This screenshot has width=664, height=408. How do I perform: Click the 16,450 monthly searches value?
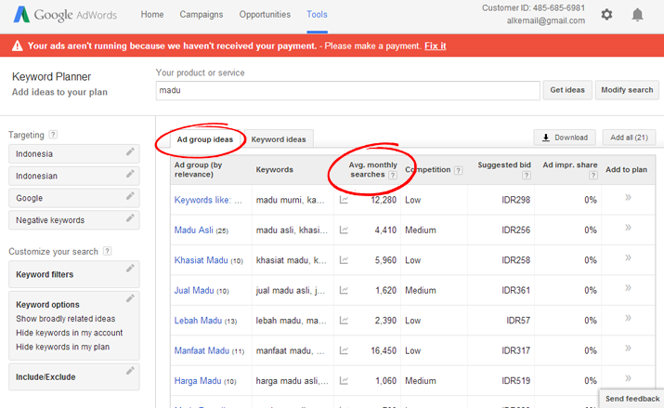[384, 350]
